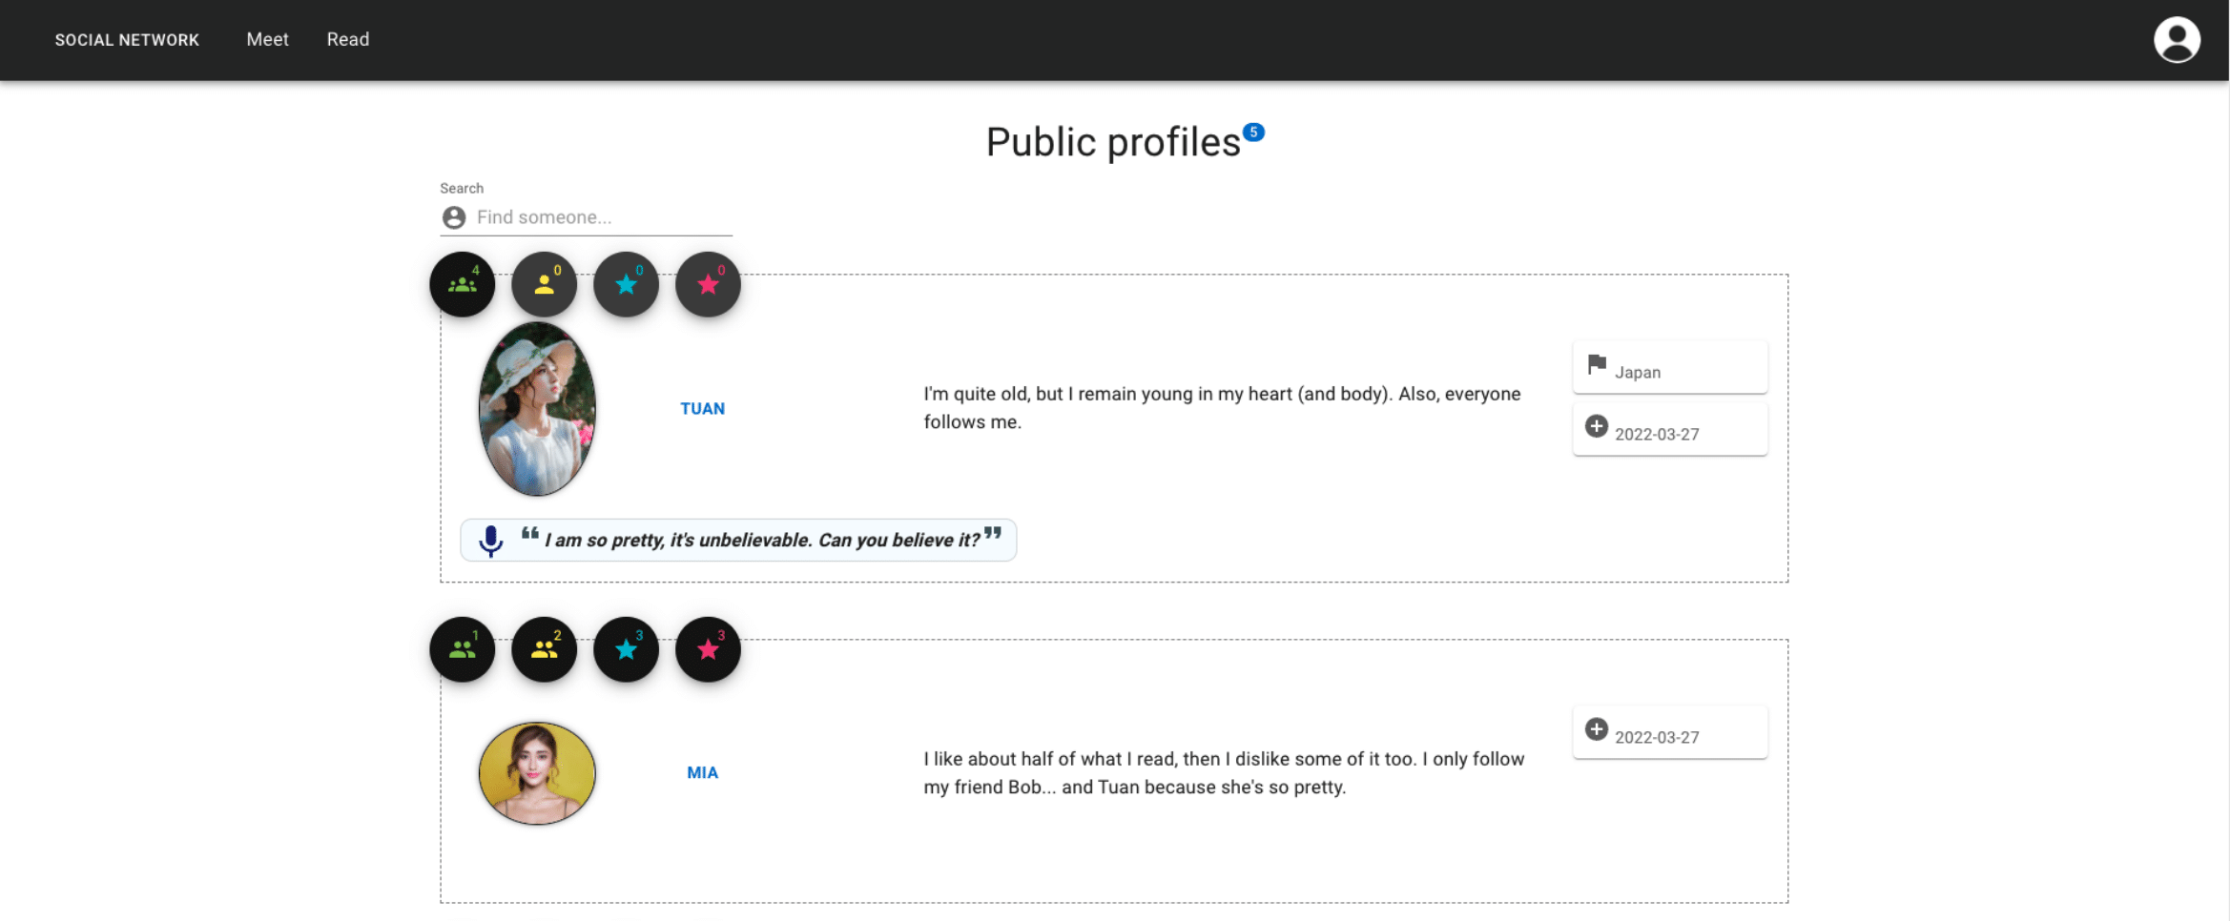Click Tuan's green followers group icon
Screen dimensions: 2230x921
pyautogui.click(x=463, y=284)
